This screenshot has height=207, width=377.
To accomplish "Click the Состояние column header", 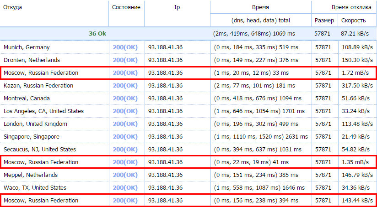I will coord(126,8).
